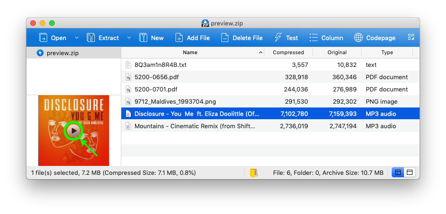The width and height of the screenshot is (446, 214).
Task: Click the Codepage globe icon
Action: pos(358,38)
